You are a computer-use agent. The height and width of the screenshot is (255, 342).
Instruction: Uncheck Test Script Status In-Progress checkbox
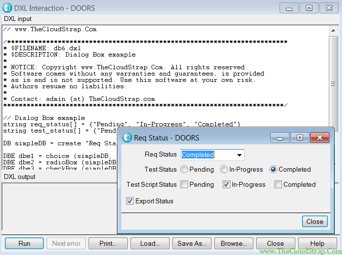[226, 184]
